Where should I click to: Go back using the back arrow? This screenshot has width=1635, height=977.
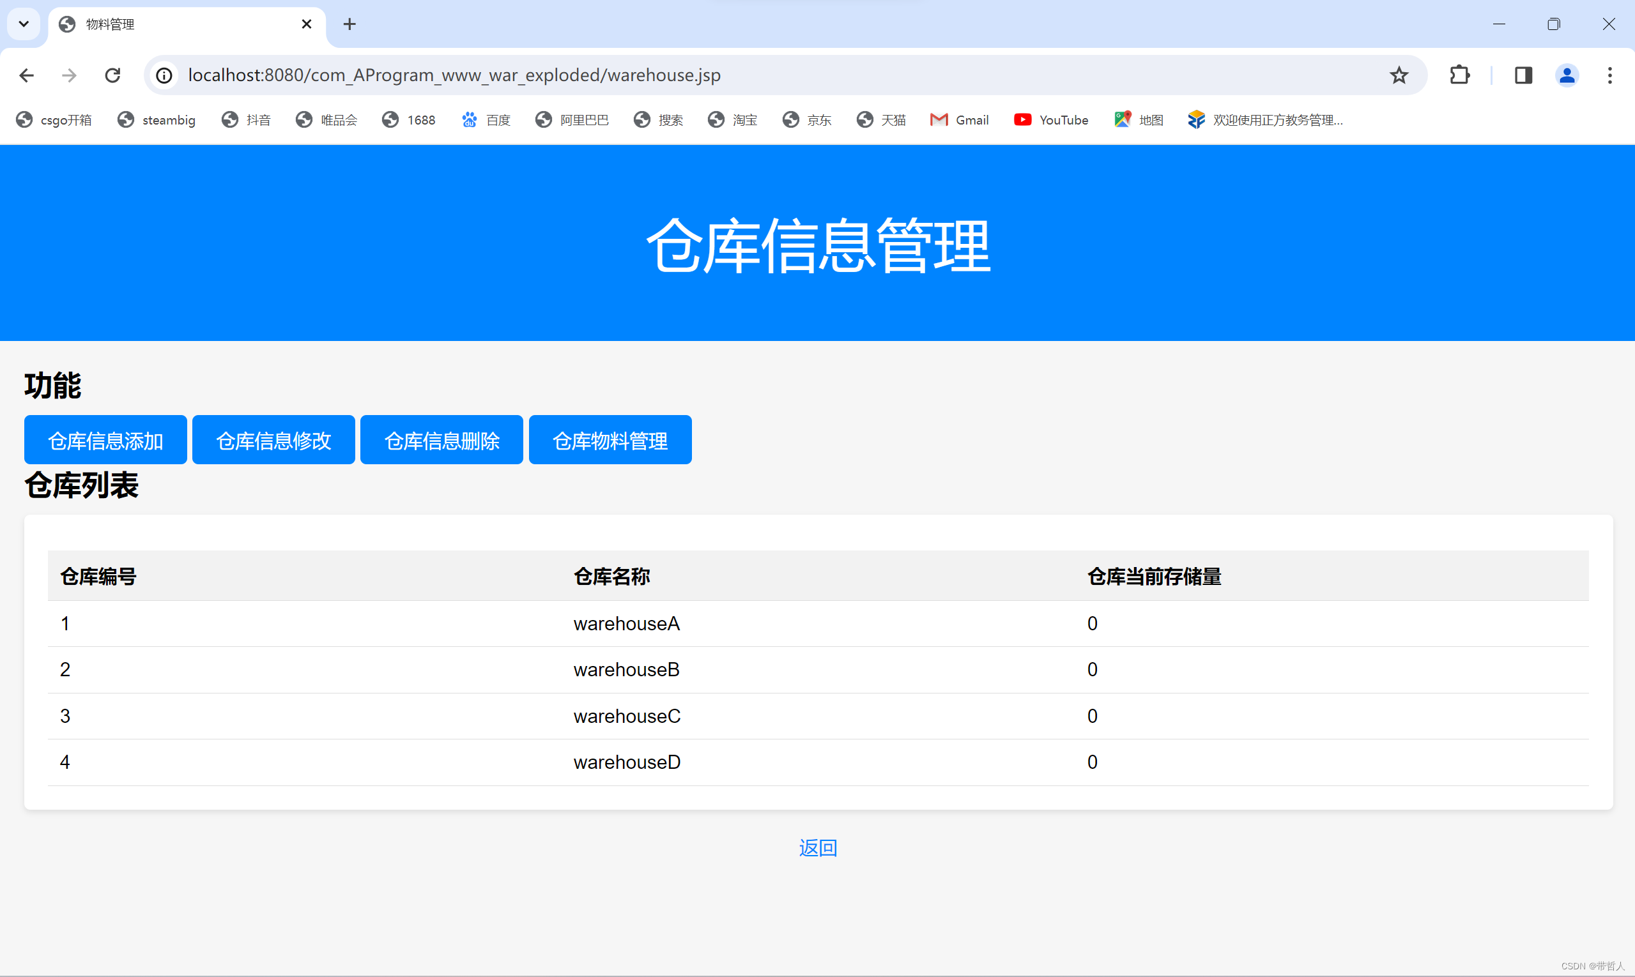(26, 75)
